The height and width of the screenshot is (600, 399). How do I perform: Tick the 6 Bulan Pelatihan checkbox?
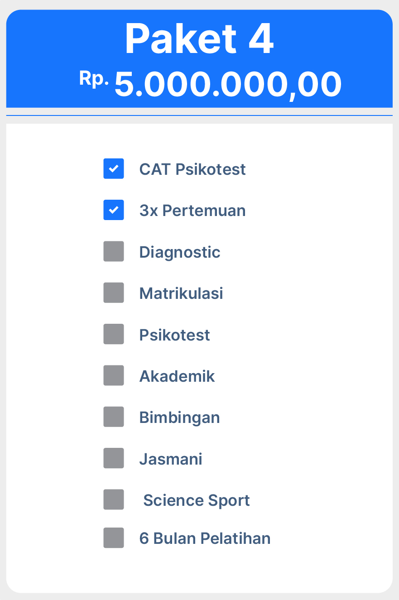pos(114,538)
